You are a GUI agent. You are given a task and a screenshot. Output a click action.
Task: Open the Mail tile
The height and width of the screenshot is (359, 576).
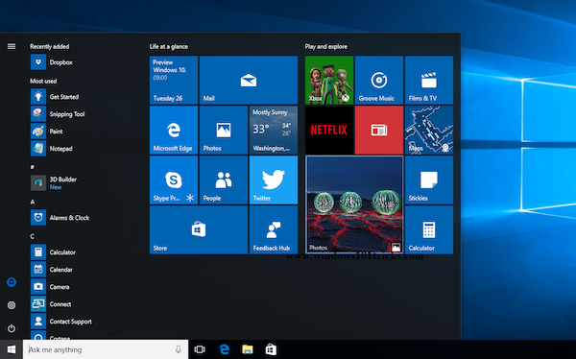coord(249,80)
